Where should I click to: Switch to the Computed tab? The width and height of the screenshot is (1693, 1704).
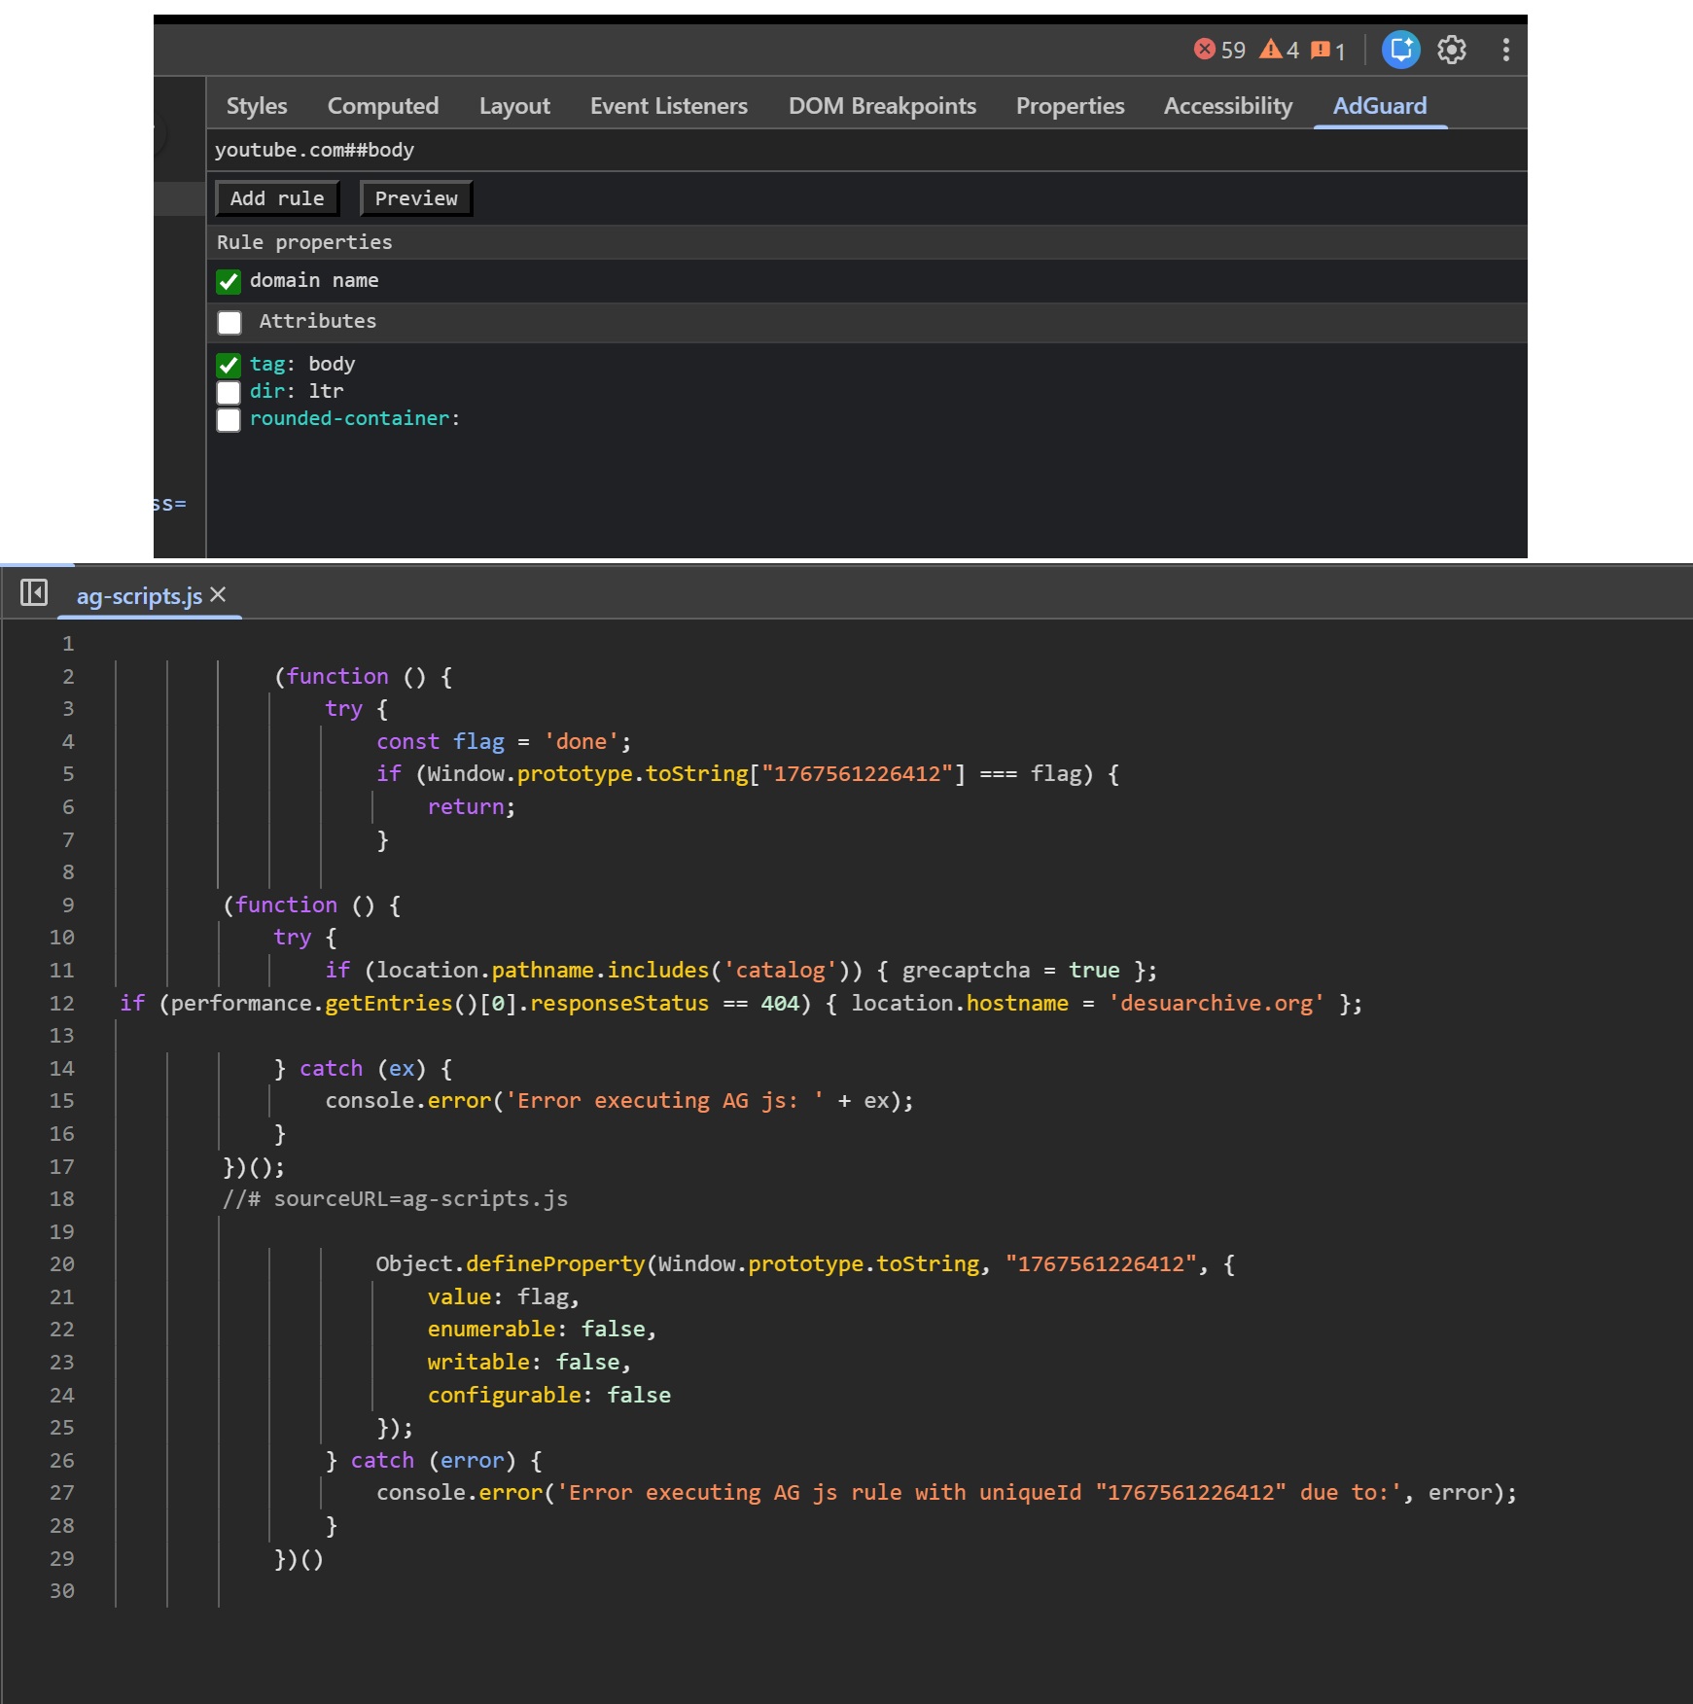click(383, 106)
